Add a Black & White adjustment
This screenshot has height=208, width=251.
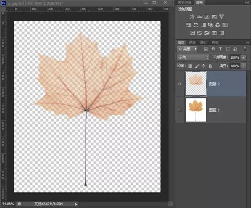[203, 25]
